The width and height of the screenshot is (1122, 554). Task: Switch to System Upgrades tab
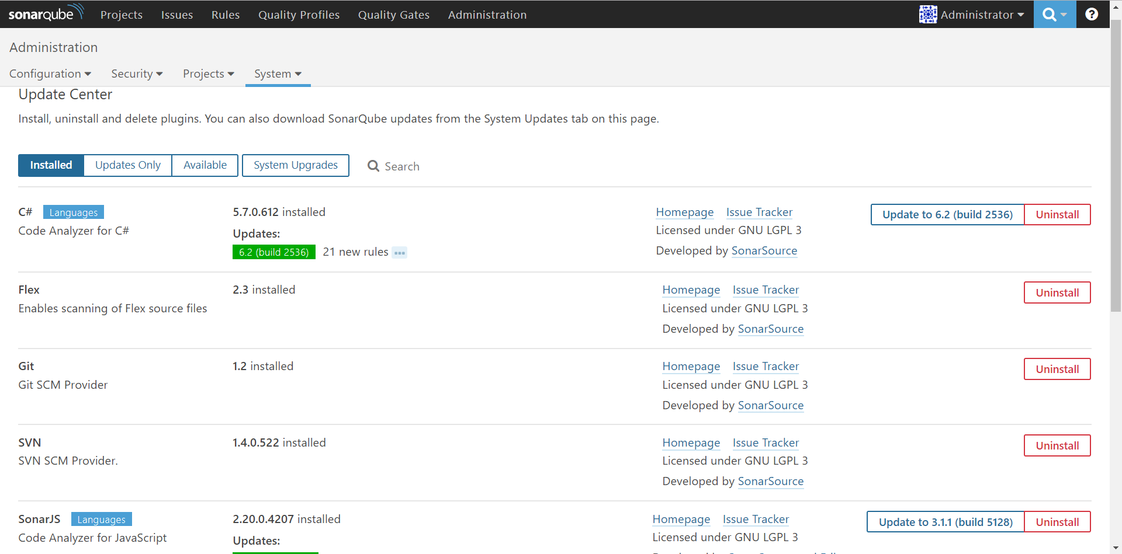[296, 165]
